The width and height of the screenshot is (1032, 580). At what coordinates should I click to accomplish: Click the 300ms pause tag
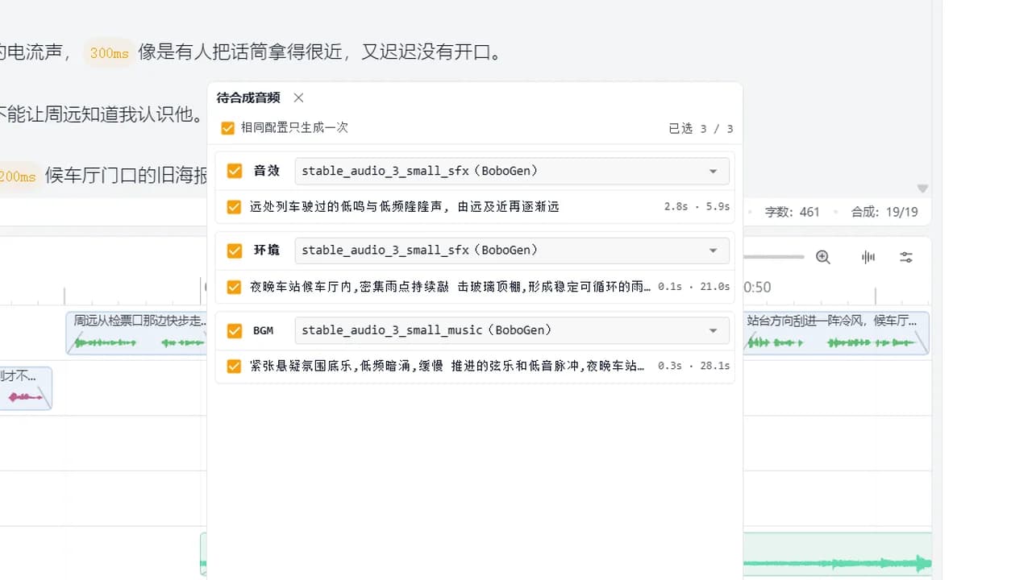tap(109, 53)
